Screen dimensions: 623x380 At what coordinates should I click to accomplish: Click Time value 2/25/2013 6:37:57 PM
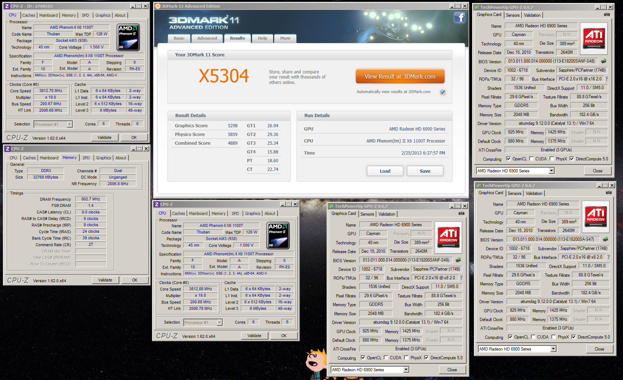(423, 153)
